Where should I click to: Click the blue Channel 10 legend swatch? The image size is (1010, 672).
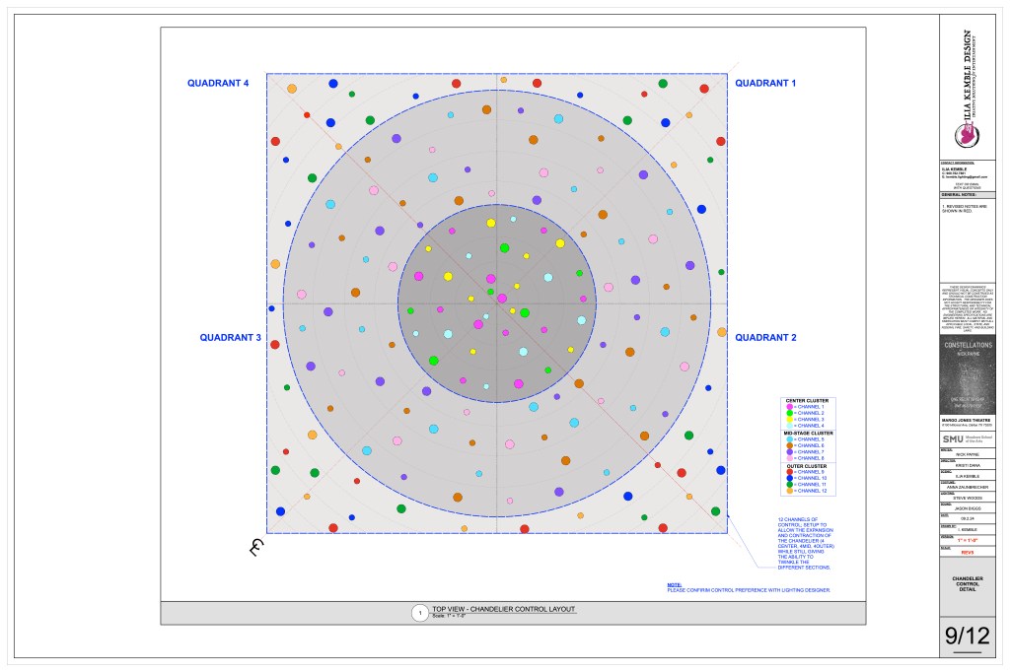coord(789,478)
